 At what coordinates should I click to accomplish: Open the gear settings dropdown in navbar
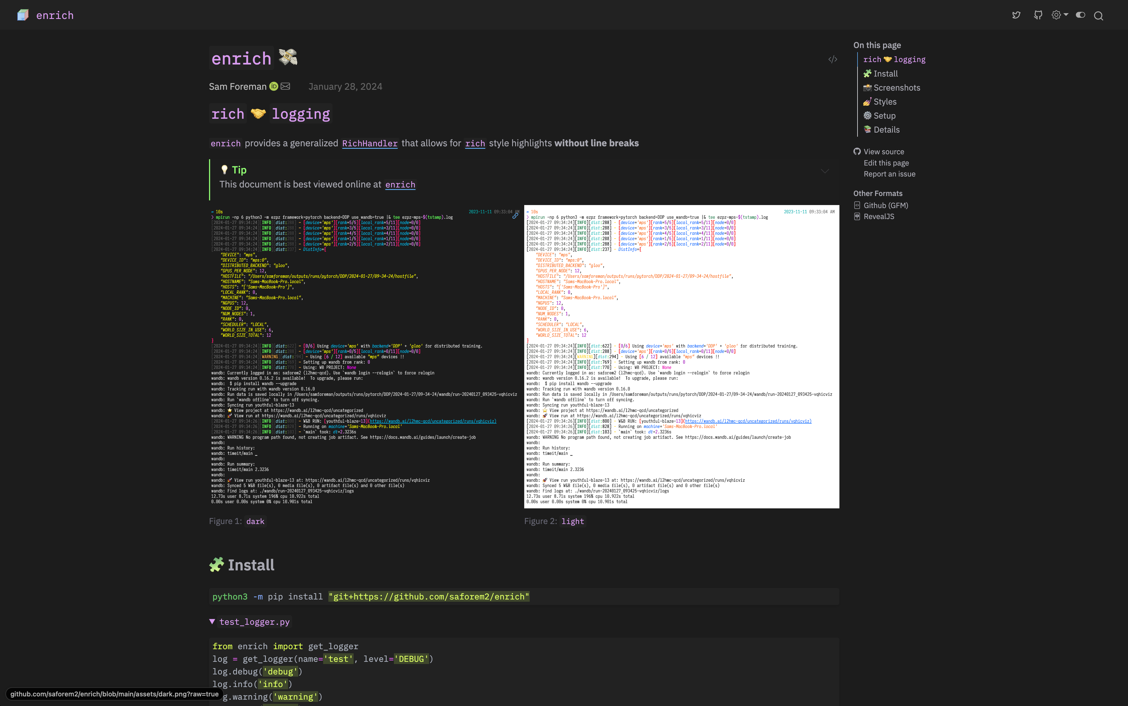1059,15
